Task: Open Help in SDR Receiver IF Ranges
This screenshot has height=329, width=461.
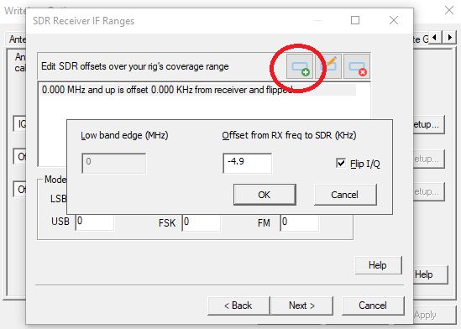Action: 378,265
